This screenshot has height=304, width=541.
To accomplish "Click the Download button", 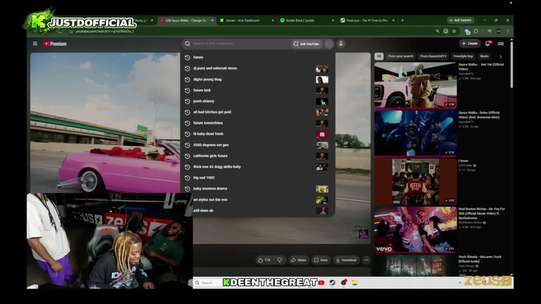I will tap(346, 260).
